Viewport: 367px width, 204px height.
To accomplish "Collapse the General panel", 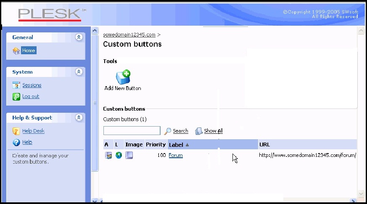I will pyautogui.click(x=79, y=37).
